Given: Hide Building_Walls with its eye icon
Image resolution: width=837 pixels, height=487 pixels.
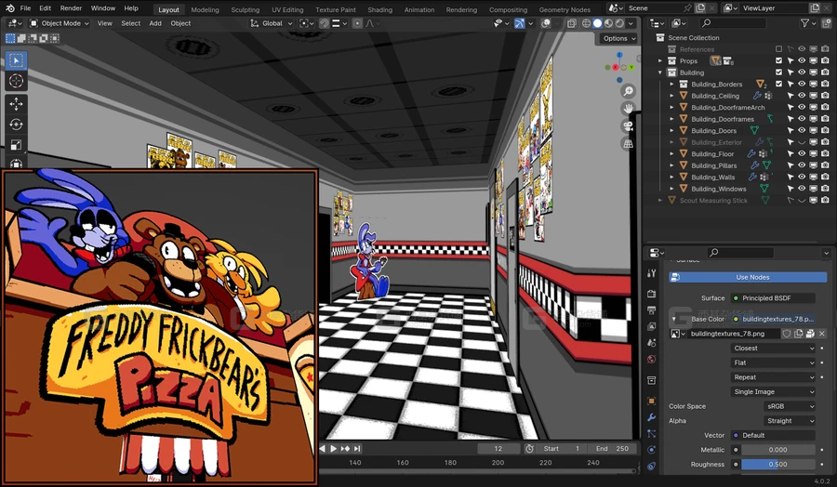Looking at the screenshot, I should tap(802, 178).
